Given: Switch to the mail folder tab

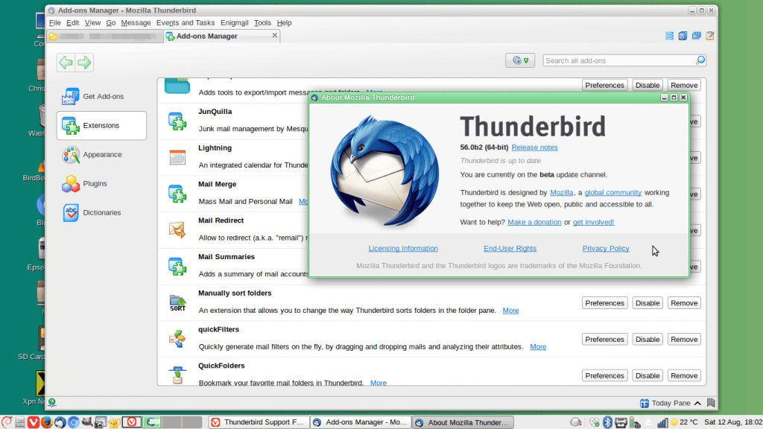Looking at the screenshot, I should [x=104, y=36].
